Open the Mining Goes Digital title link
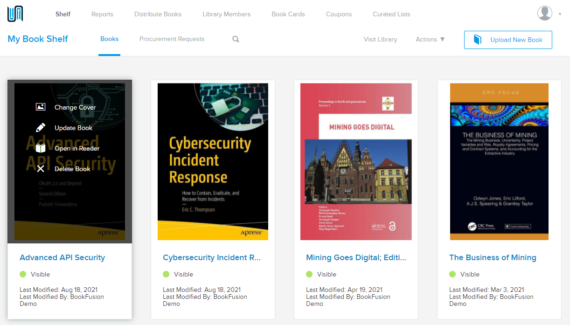Screen dimensions: 570x325 (x=356, y=257)
